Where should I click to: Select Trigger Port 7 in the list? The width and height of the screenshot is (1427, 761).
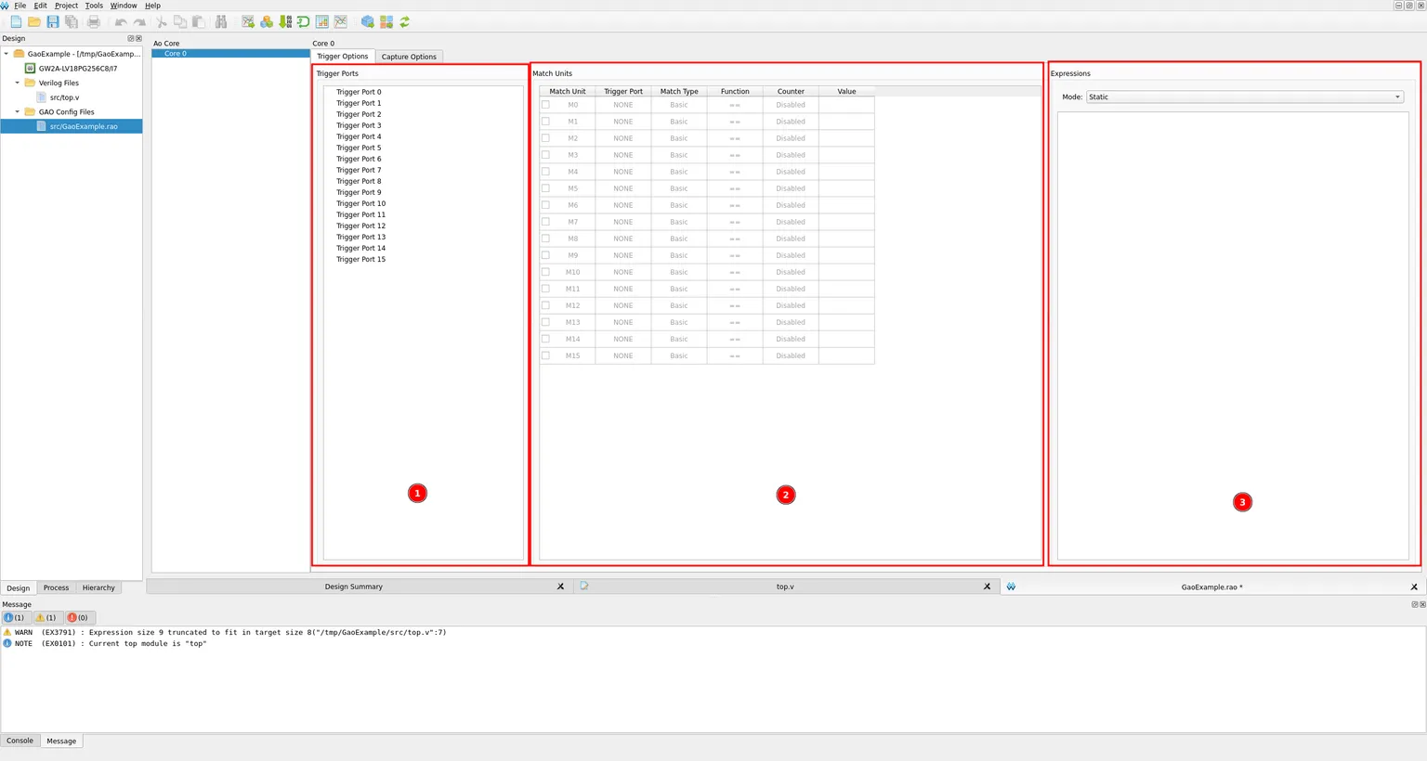[359, 170]
